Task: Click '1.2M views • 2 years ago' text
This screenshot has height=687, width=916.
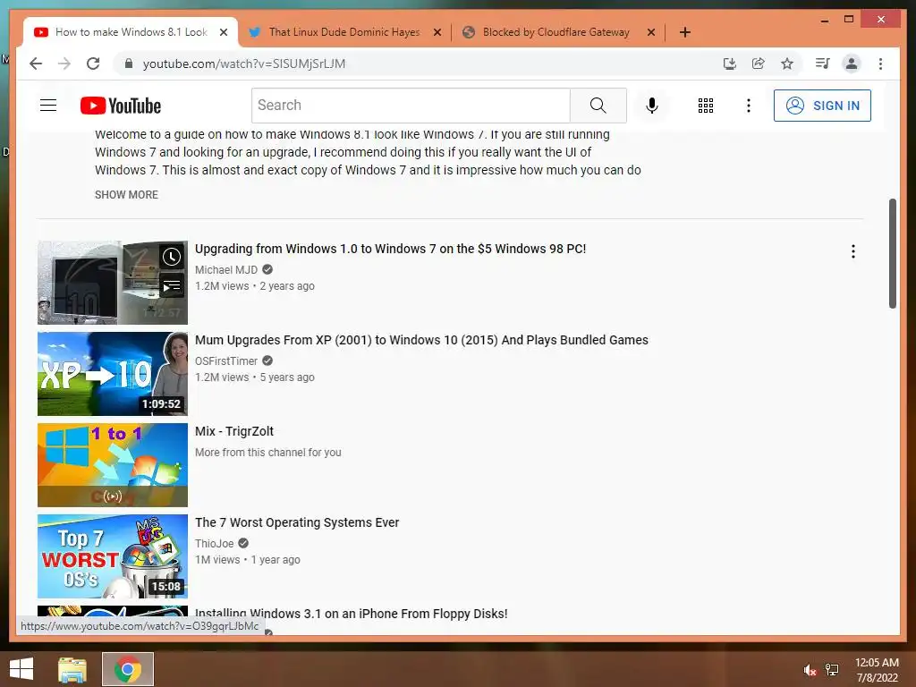Action: [x=255, y=286]
